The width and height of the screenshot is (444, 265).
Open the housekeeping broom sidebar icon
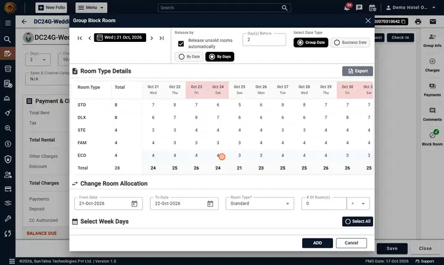click(x=8, y=113)
